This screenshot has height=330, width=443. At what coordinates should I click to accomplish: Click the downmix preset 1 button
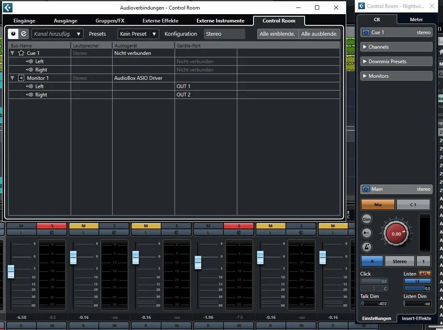pyautogui.click(x=423, y=261)
